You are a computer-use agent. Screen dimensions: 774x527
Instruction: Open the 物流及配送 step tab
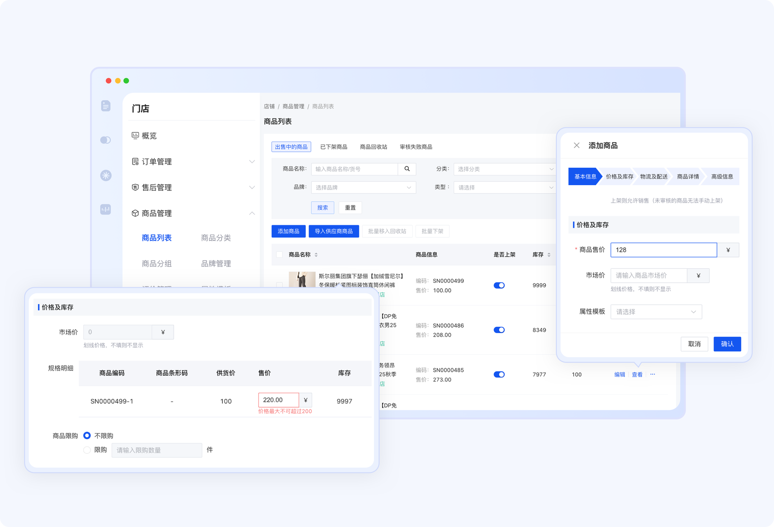click(653, 176)
